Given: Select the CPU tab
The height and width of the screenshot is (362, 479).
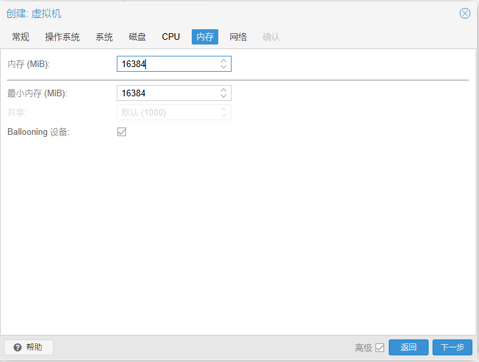Looking at the screenshot, I should [x=171, y=37].
